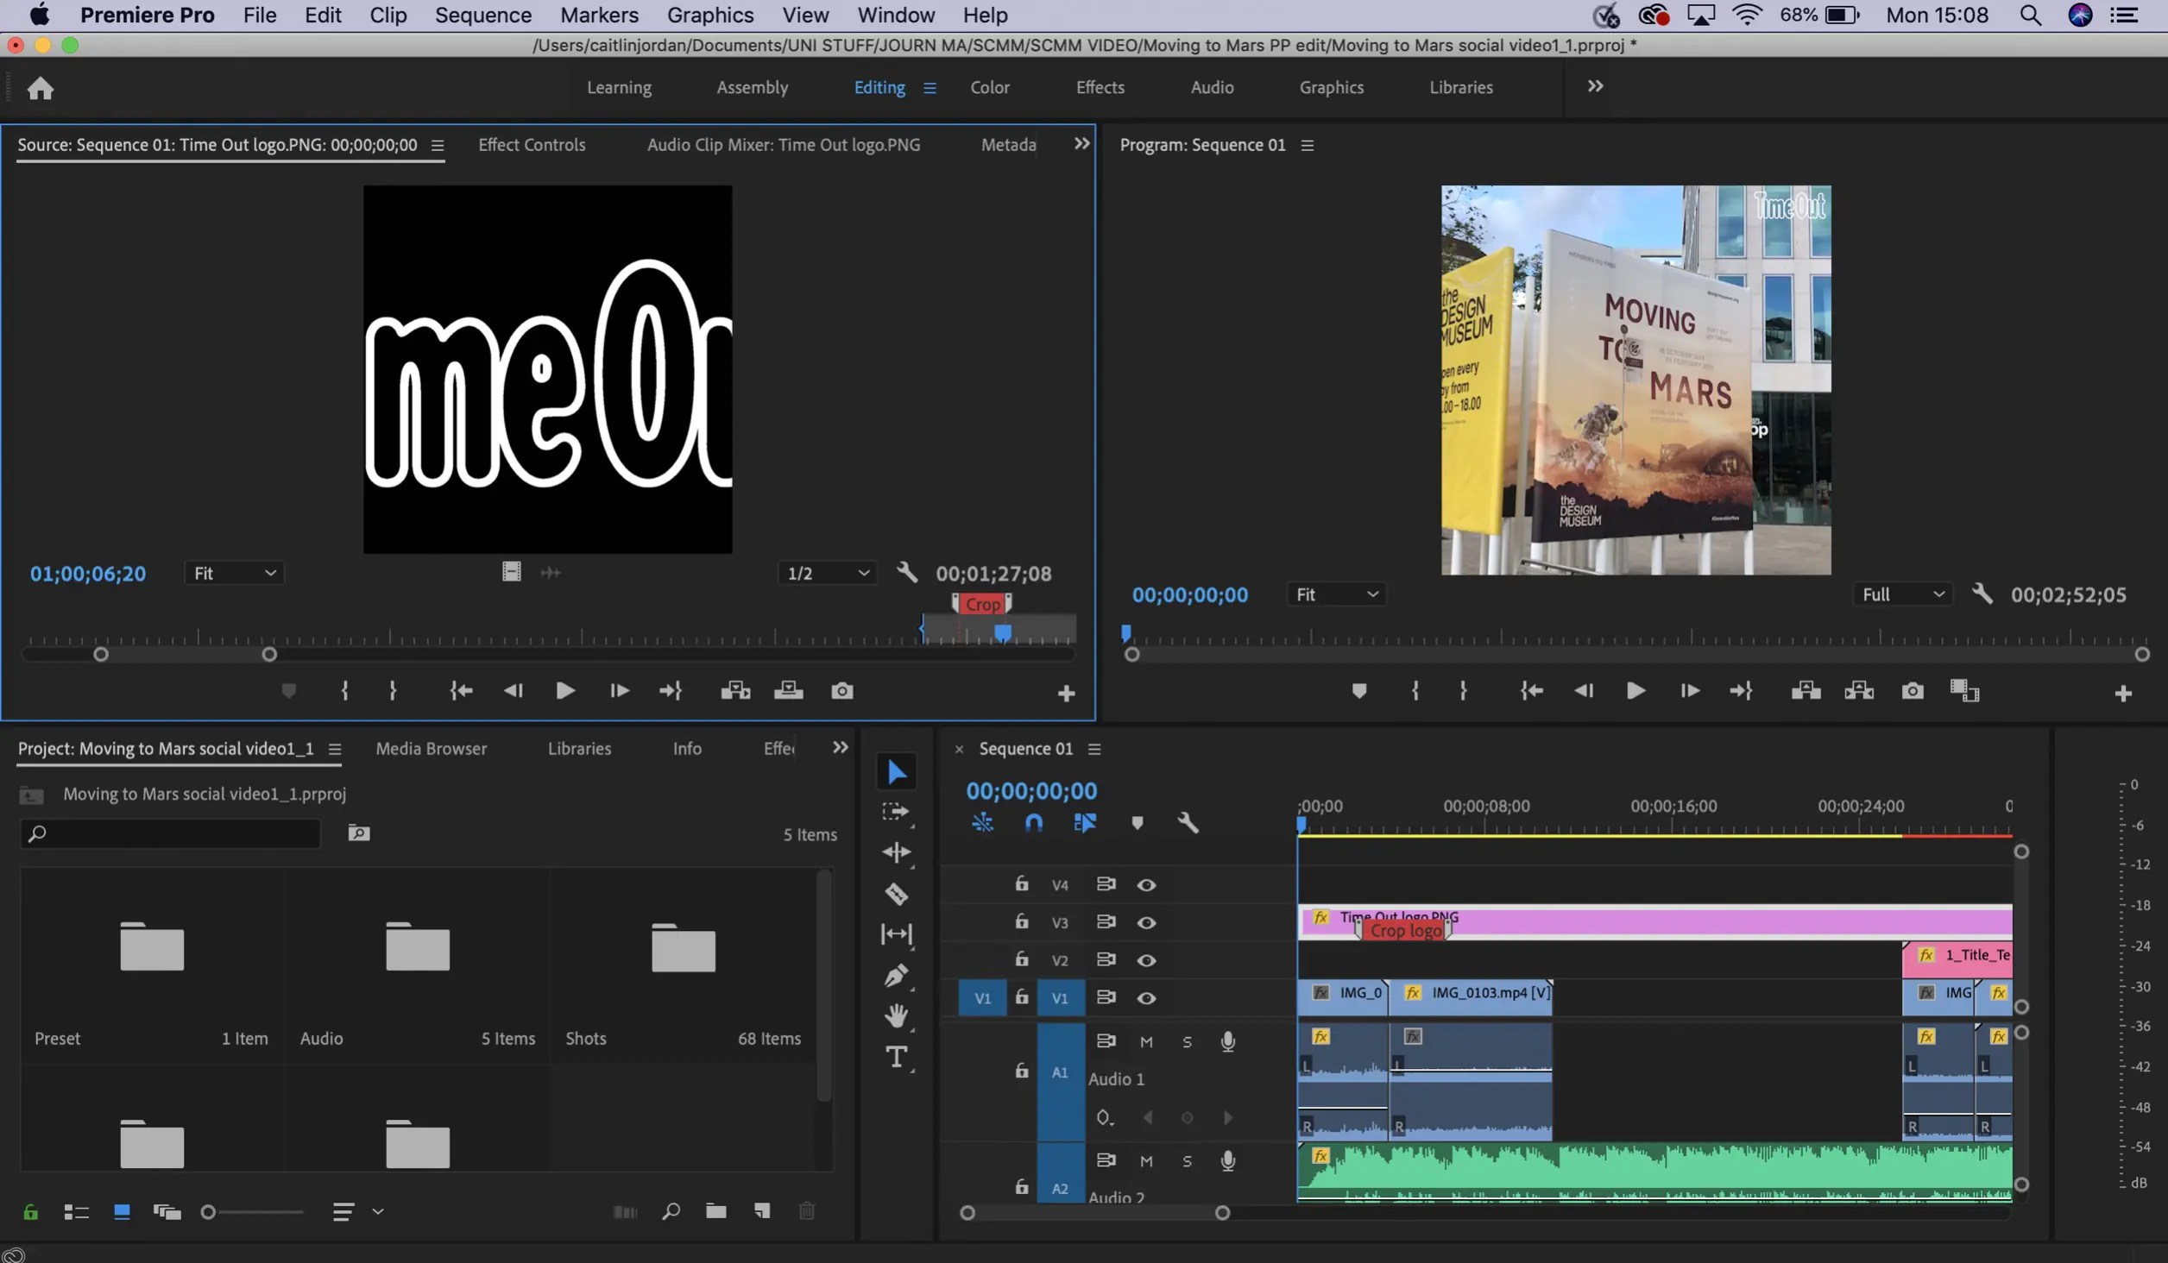Add marker in the timeline panel
The height and width of the screenshot is (1263, 2168).
coord(1138,822)
